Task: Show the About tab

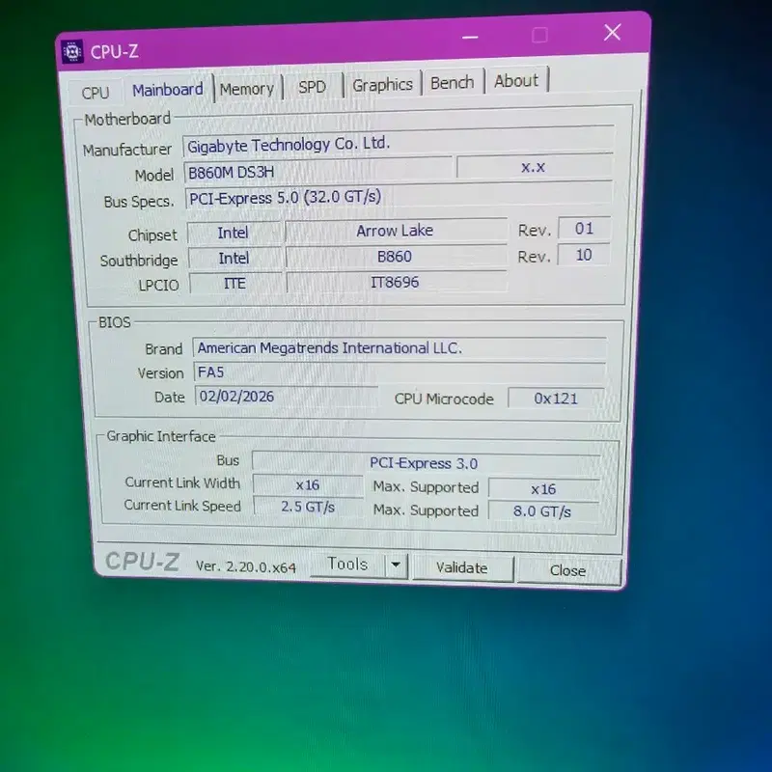Action: (516, 80)
